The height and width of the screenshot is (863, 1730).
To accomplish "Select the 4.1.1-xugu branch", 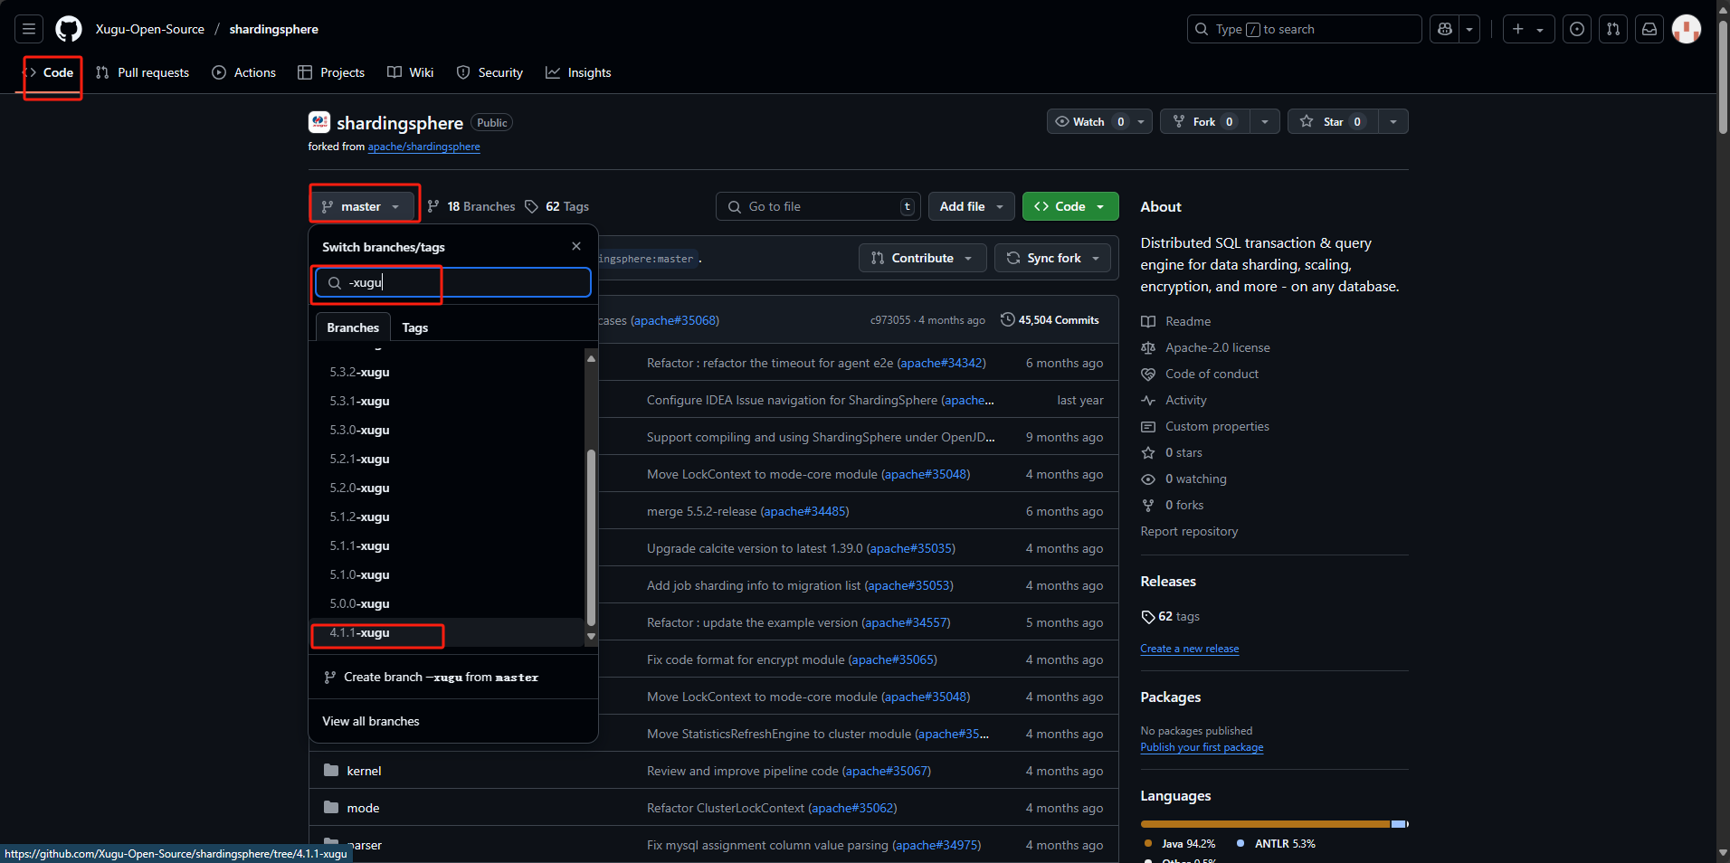I will click(x=360, y=632).
